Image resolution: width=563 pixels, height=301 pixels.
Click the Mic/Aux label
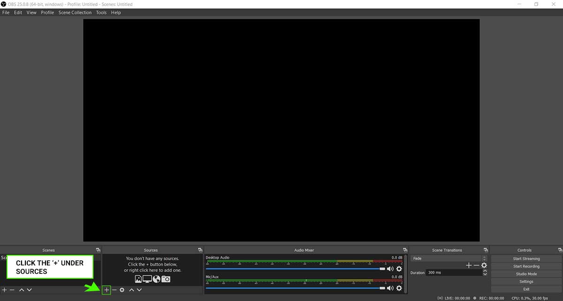pos(212,277)
